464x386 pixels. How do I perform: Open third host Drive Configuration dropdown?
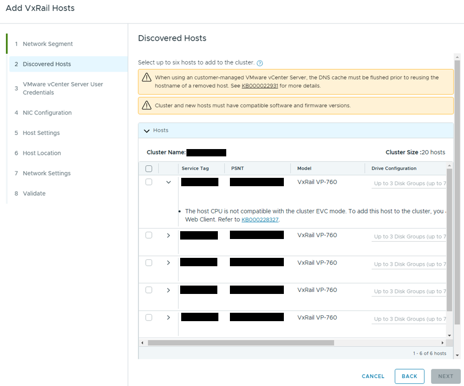pyautogui.click(x=408, y=264)
